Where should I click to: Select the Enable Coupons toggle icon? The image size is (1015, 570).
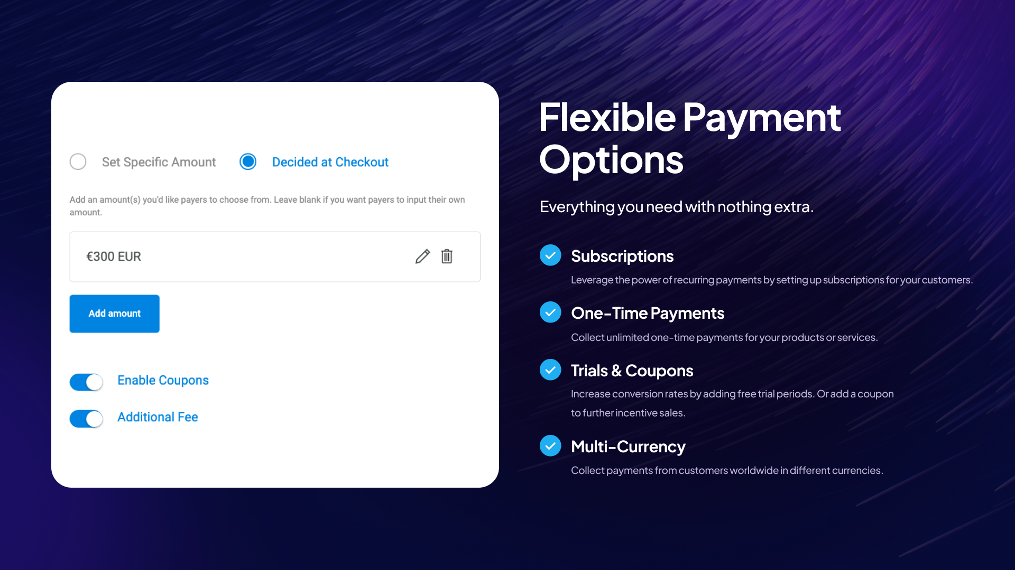click(x=87, y=381)
